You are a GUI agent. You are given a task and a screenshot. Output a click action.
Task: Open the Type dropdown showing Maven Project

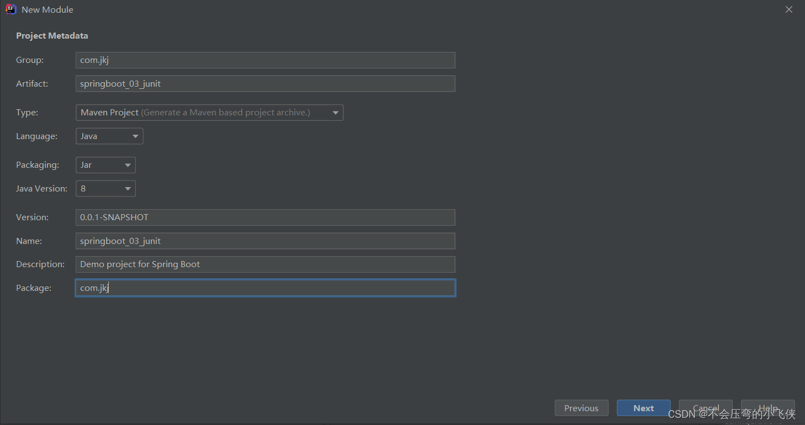point(209,113)
